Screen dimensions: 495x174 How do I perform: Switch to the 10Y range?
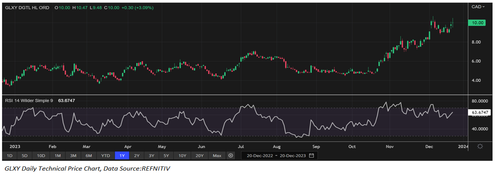[x=182, y=156]
